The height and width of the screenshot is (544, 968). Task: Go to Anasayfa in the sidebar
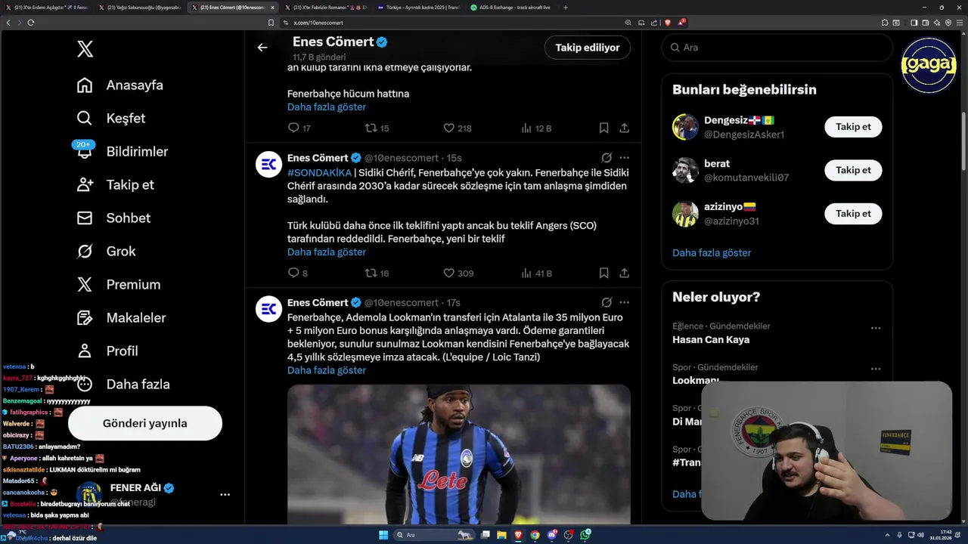pos(119,85)
